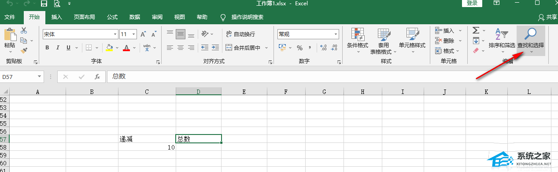Screen dimensions: 558x172
Task: Click the Clear eraser icon
Action: [x=476, y=51]
